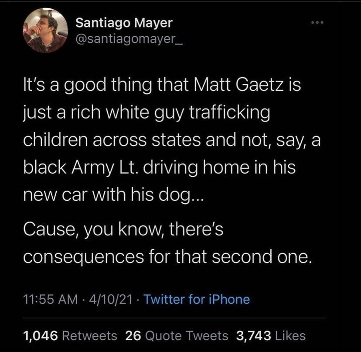Click the 1,046 retweet count number
Viewport: 361px width, 352px height.
tap(39, 335)
